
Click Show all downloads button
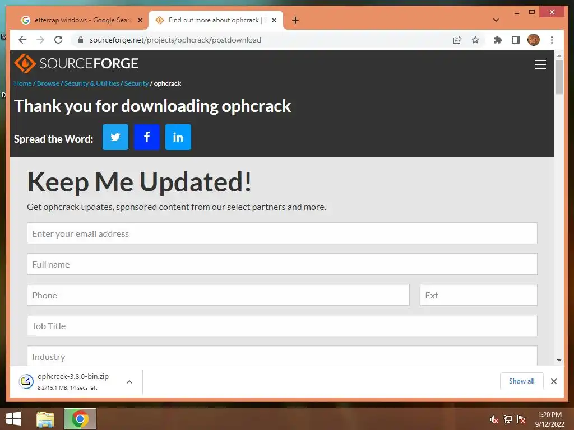[x=521, y=381]
